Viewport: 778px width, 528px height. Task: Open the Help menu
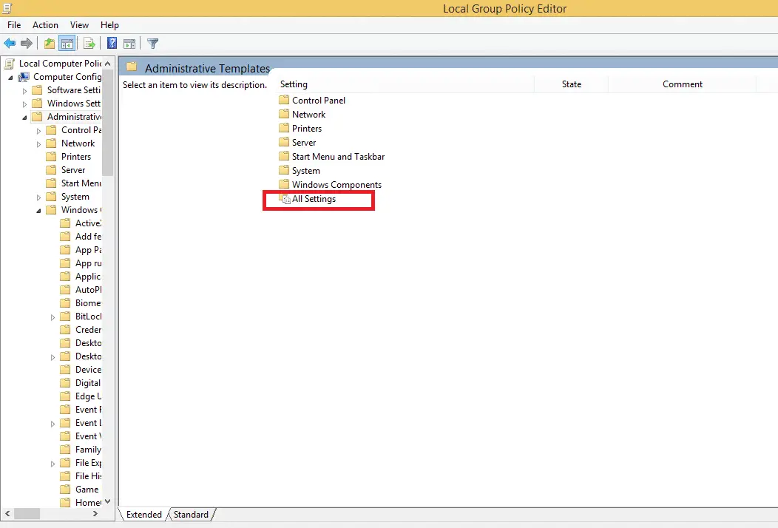pyautogui.click(x=109, y=25)
